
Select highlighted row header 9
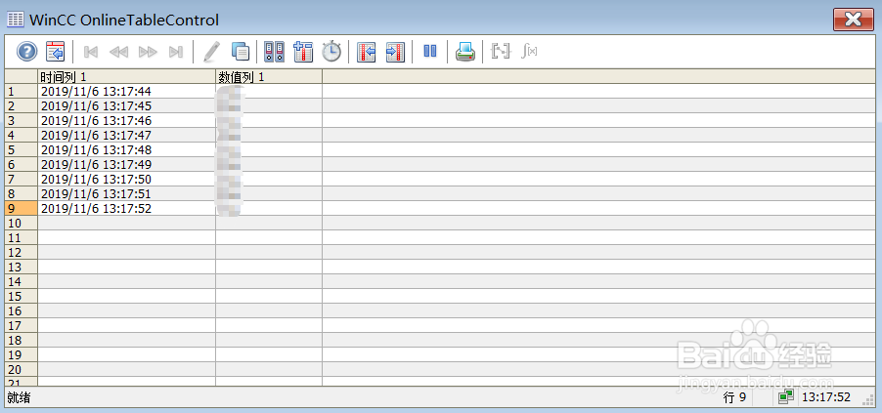point(22,208)
